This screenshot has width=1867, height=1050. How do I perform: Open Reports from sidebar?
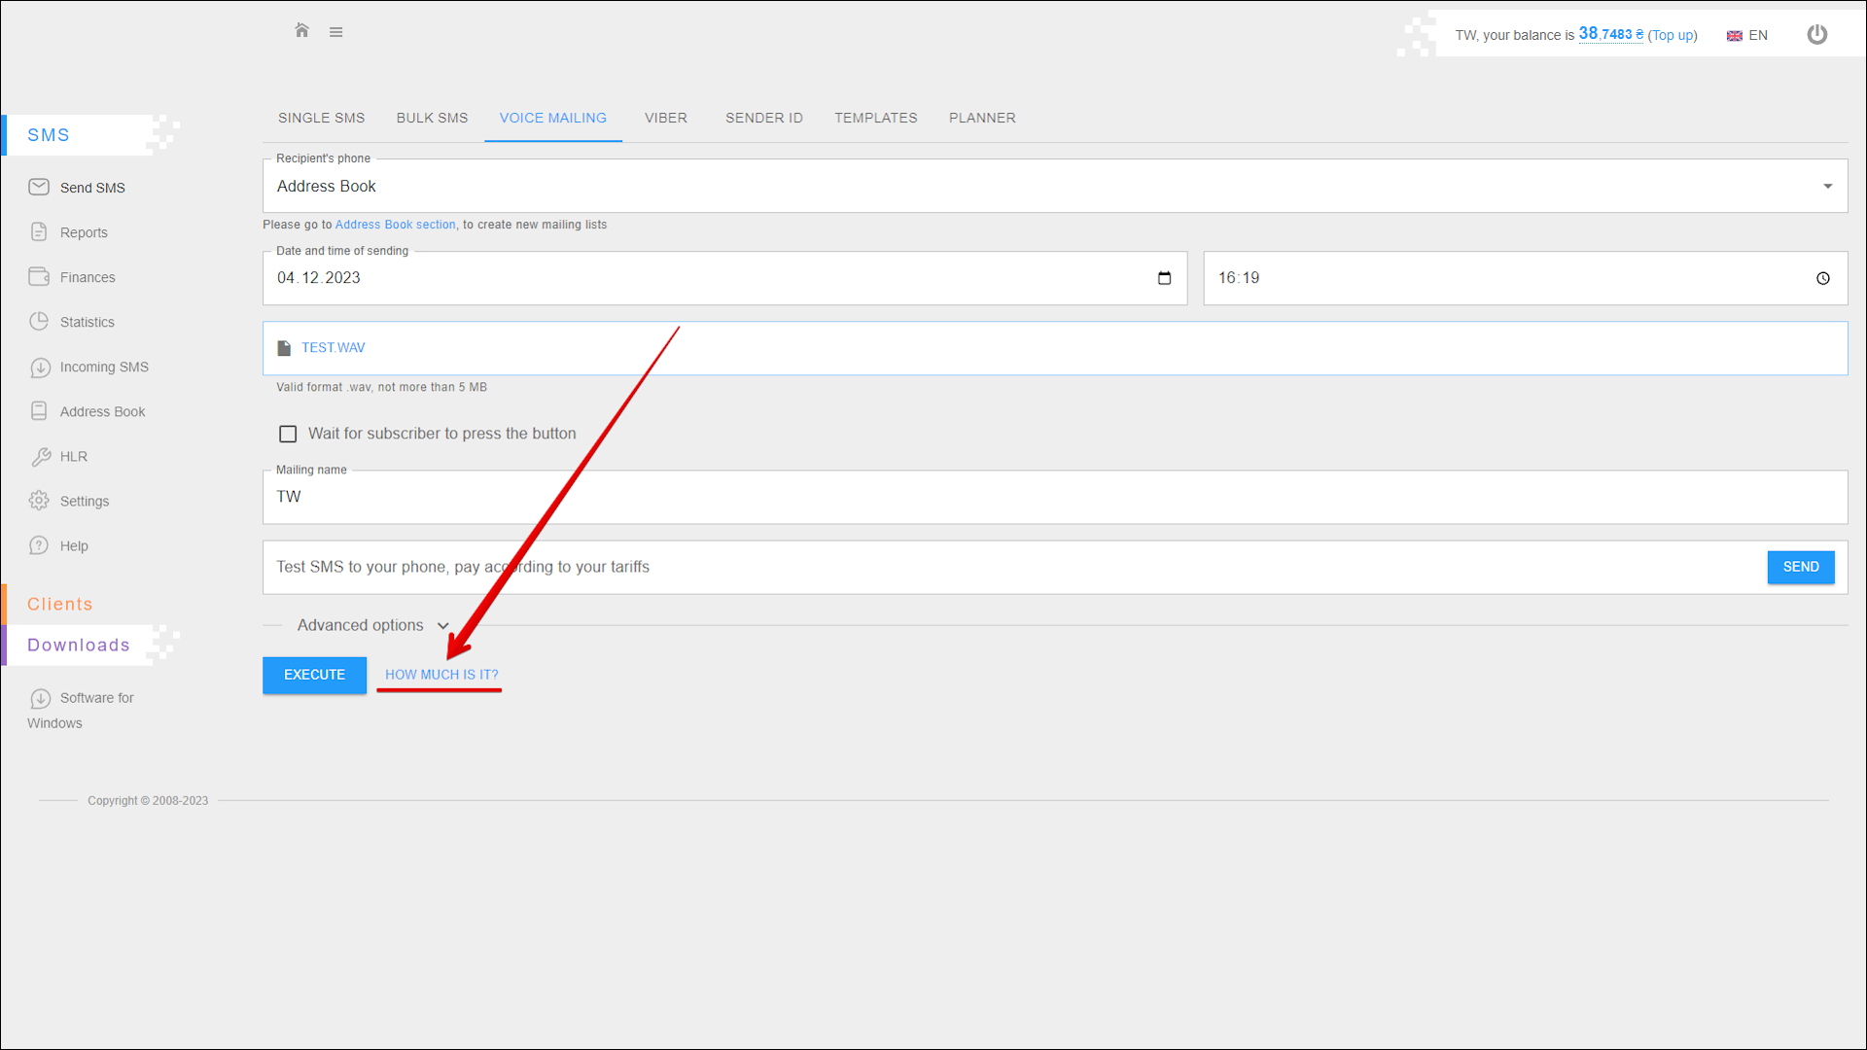tap(84, 232)
